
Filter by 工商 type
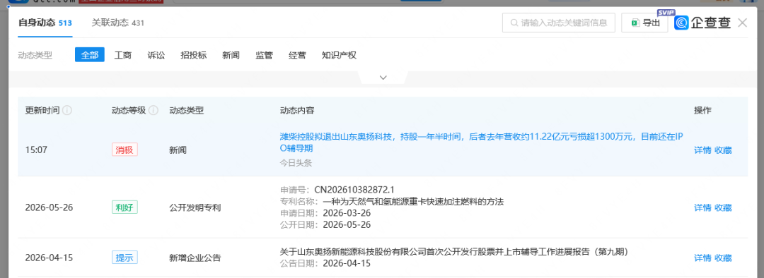tap(123, 55)
